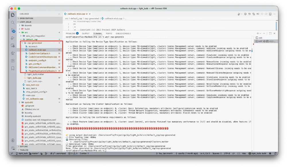Open Source Control view with 16 badge
287x167 pixels.
[13, 30]
